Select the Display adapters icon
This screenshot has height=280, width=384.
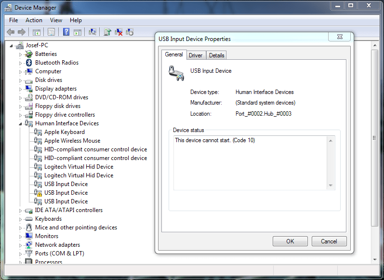pyautogui.click(x=29, y=89)
